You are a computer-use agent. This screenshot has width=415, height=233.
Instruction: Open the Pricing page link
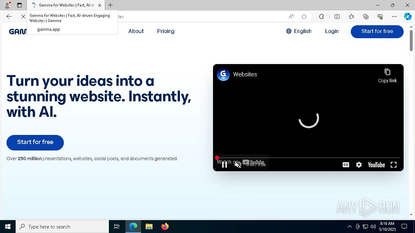[x=166, y=31]
